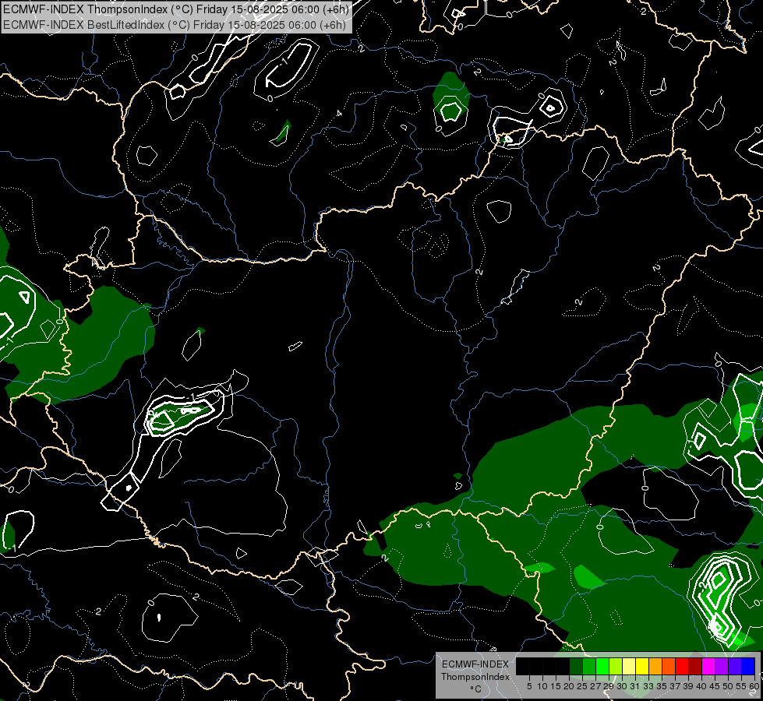Click the legend tick value '60'
763x701 pixels.
(x=754, y=686)
